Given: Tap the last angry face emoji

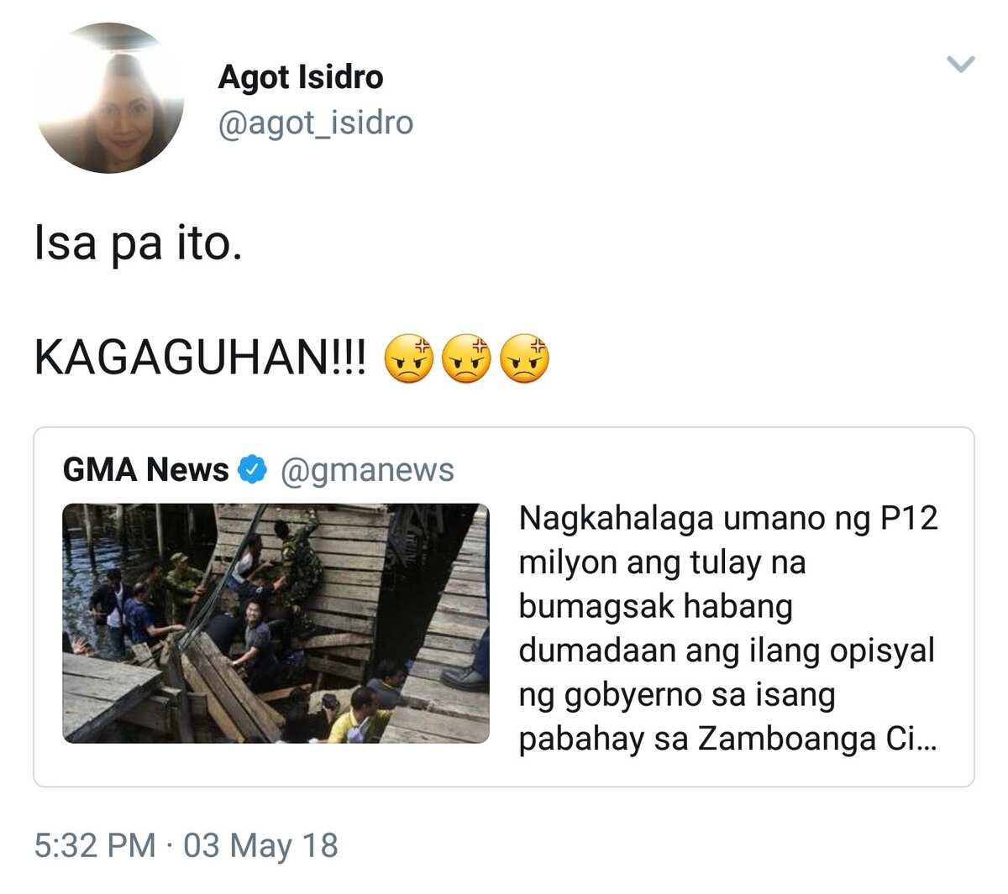Looking at the screenshot, I should pos(524,359).
